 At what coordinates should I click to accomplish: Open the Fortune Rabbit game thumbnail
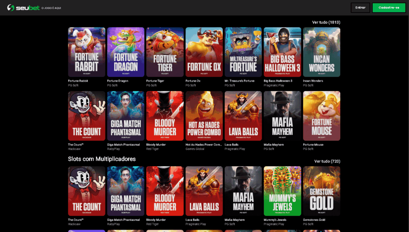click(86, 52)
